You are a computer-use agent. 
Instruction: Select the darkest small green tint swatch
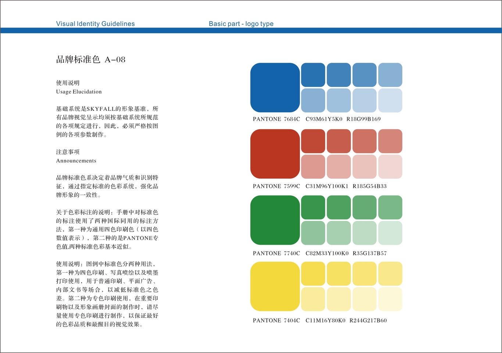313,207
